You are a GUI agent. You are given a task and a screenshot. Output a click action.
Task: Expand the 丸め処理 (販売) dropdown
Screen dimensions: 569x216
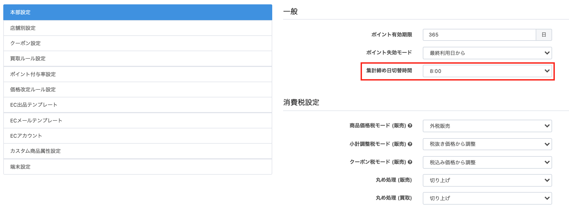[487, 180]
